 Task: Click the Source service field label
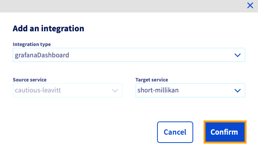(30, 80)
